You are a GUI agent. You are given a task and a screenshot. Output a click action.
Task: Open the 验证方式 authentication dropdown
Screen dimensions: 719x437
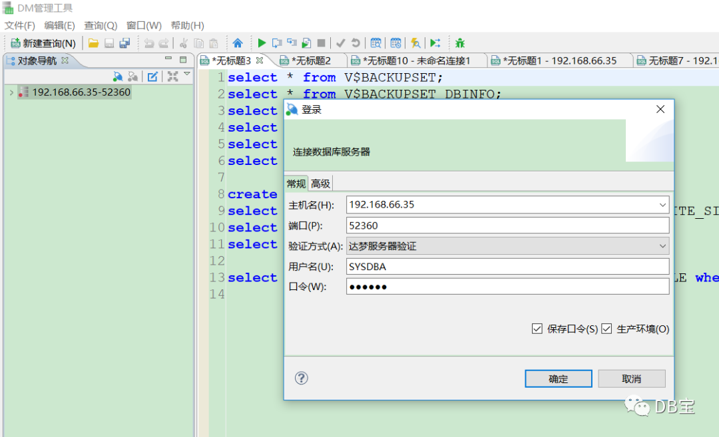tap(507, 246)
